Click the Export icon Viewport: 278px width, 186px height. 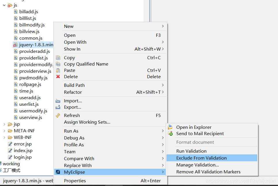coord(58,107)
